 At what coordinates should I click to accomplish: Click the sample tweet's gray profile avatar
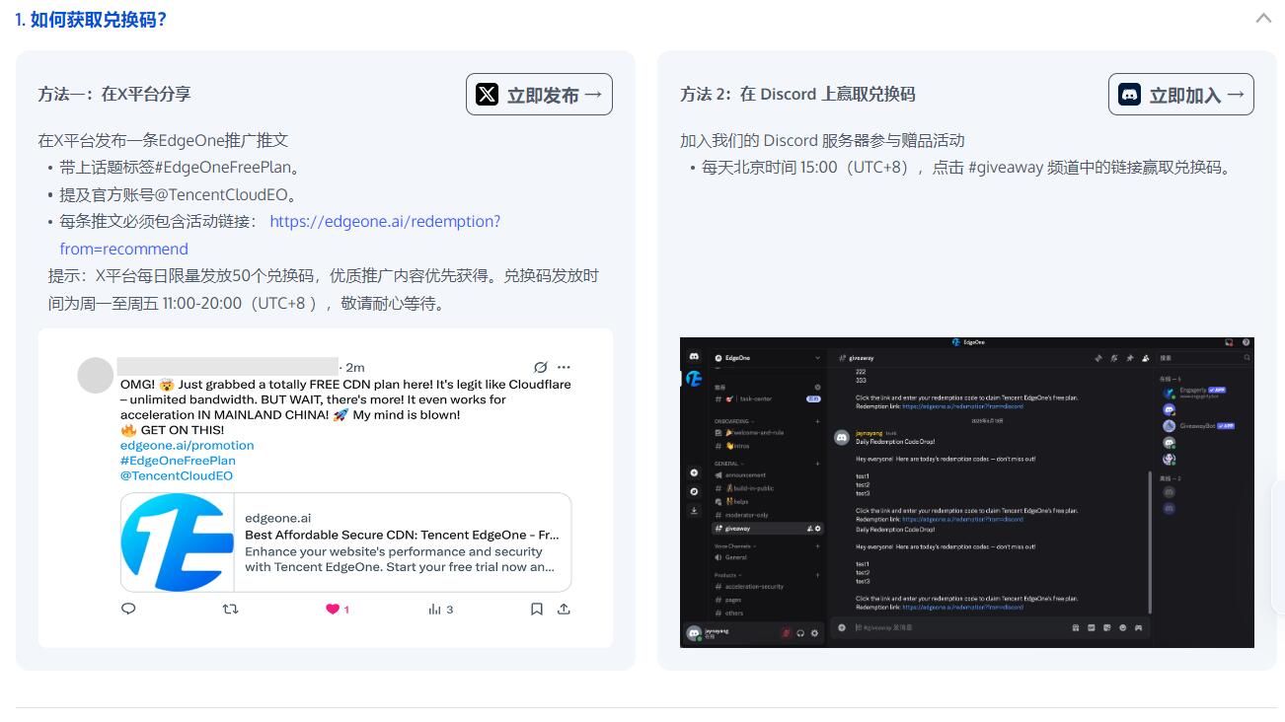tap(96, 375)
